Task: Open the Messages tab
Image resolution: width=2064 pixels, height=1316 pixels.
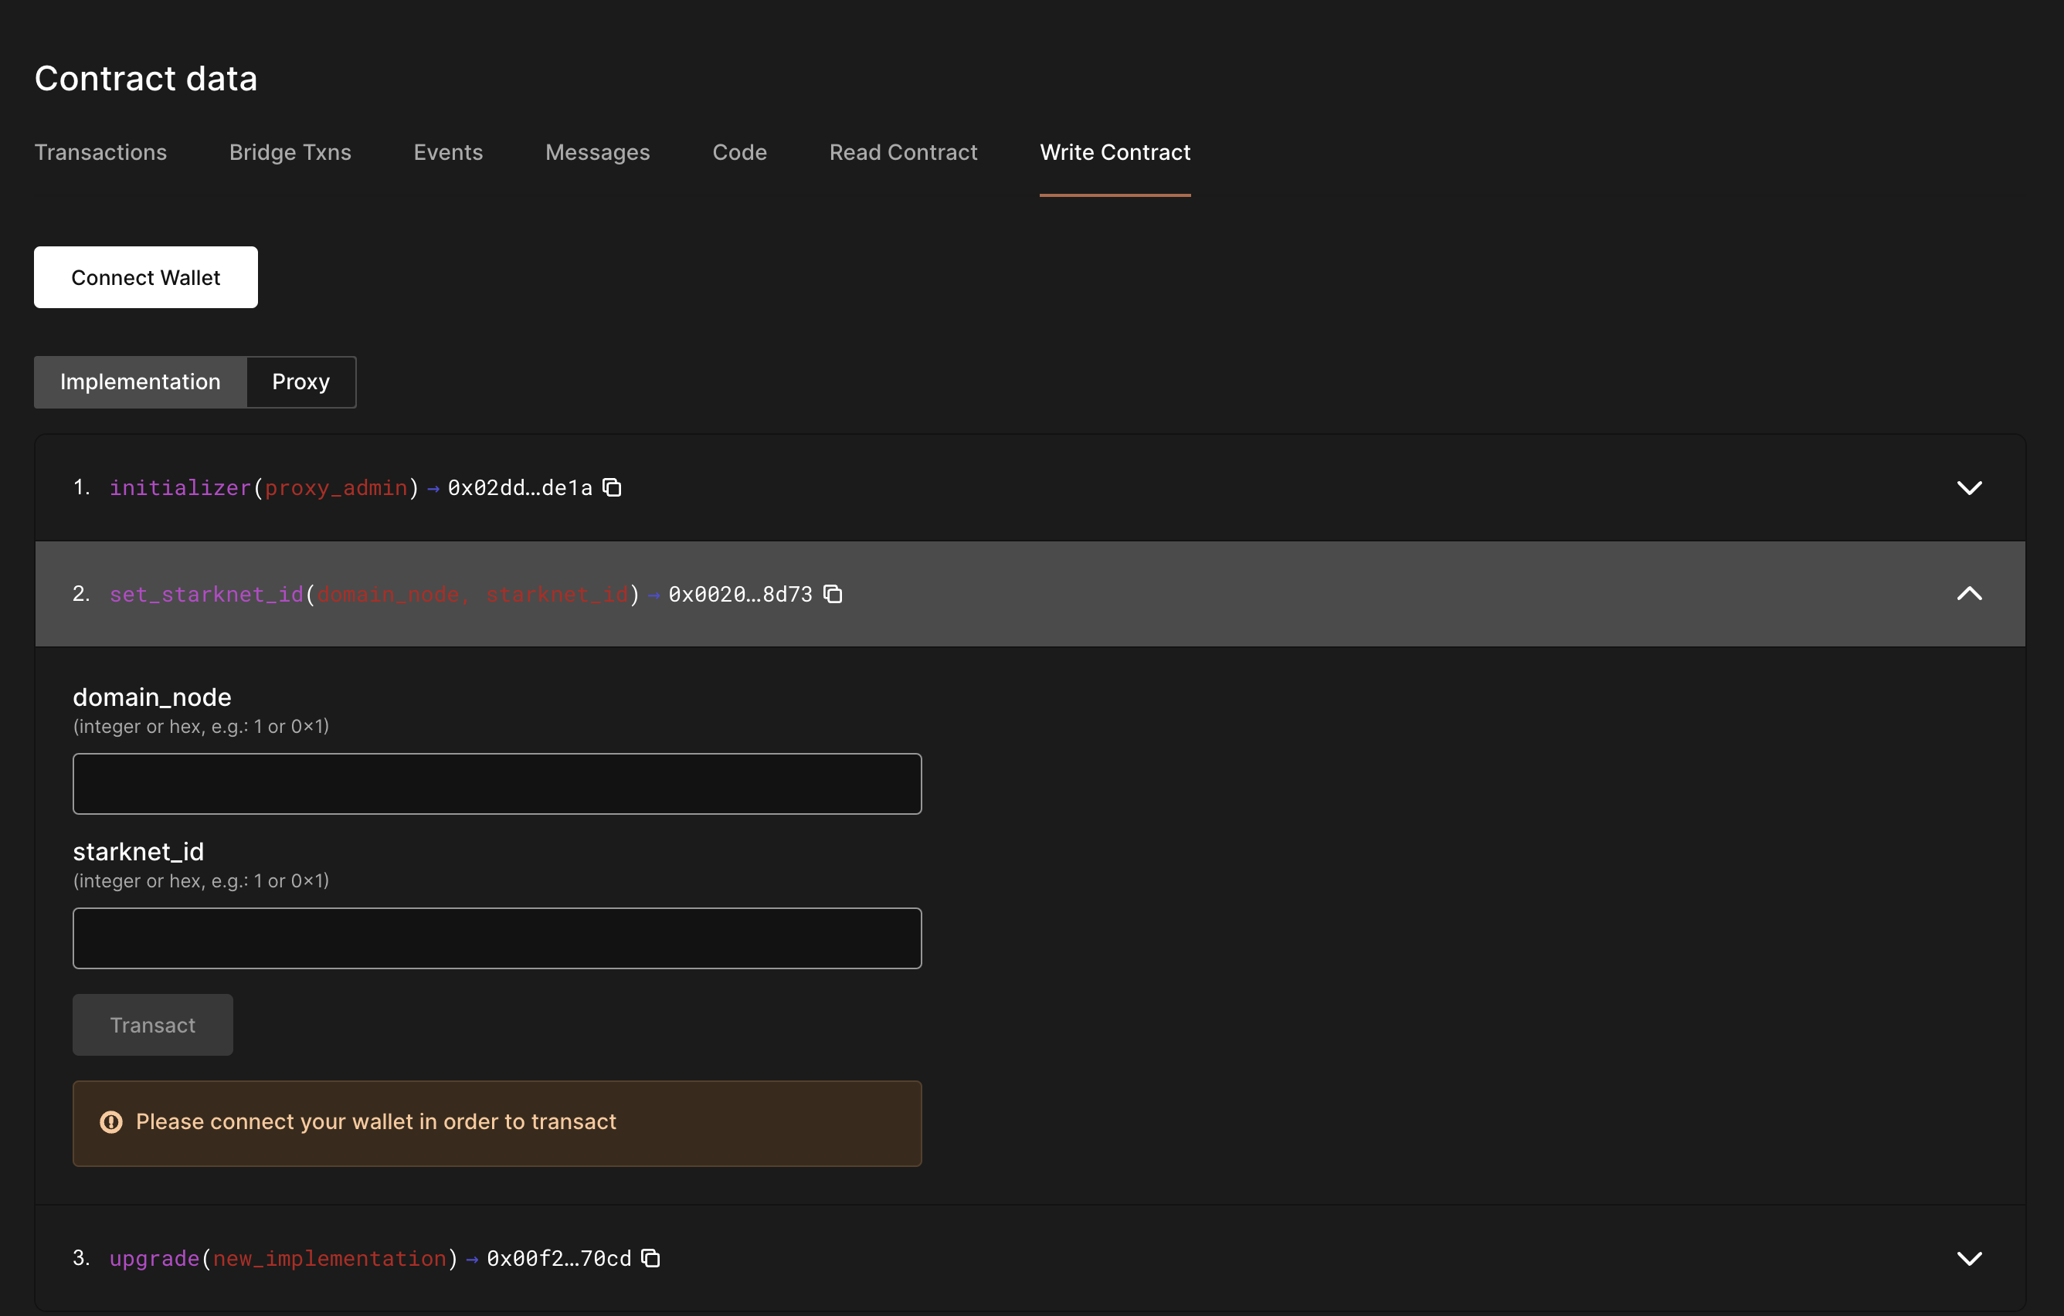Action: pos(597,152)
